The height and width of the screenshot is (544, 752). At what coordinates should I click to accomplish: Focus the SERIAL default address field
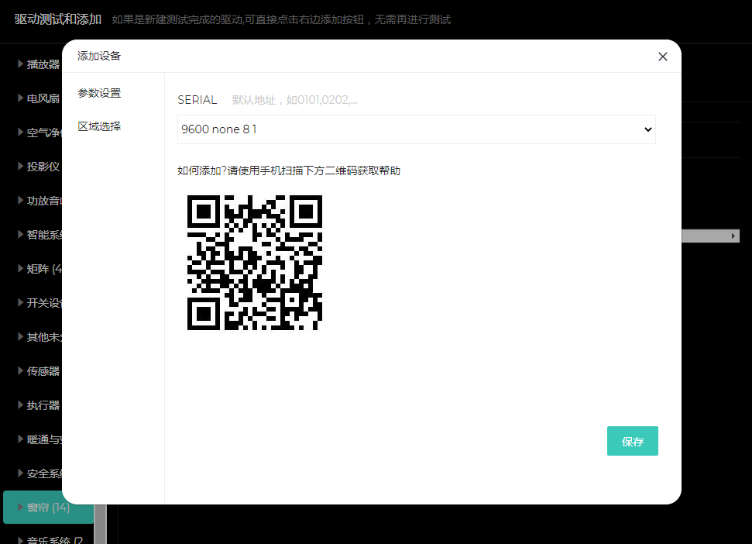click(294, 100)
